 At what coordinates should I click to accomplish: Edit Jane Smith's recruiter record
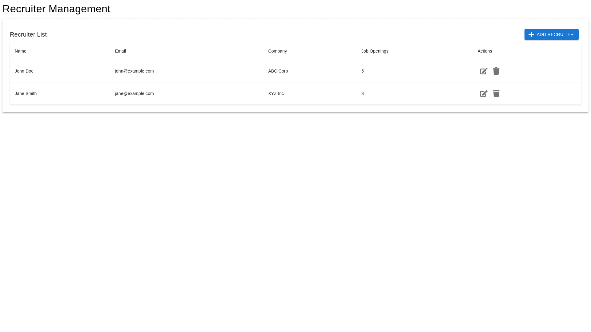click(x=484, y=94)
